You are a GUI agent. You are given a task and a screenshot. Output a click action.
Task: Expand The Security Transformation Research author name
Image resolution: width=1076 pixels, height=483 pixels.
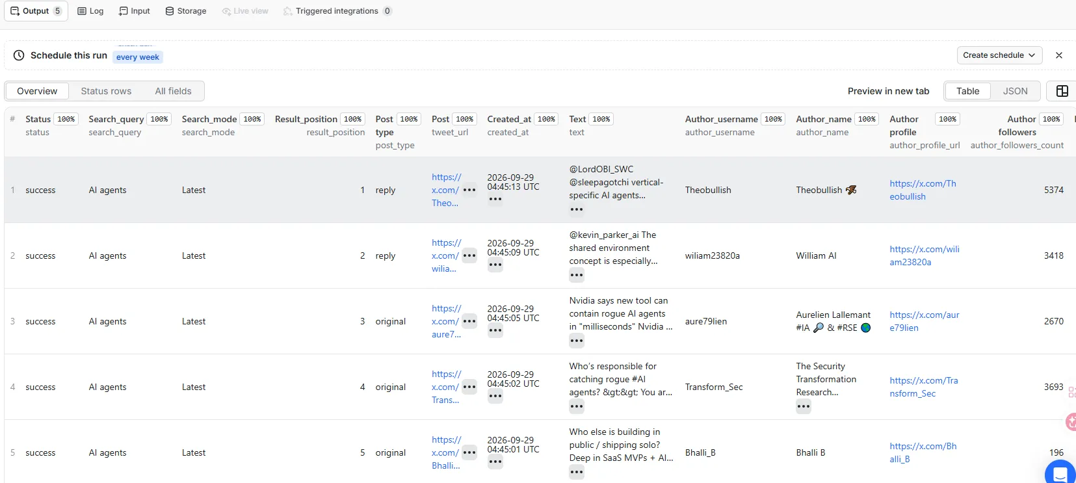pyautogui.click(x=804, y=406)
